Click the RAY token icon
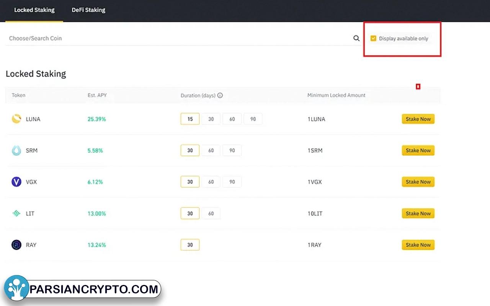Viewport: 490px width, 306px height. [16, 245]
